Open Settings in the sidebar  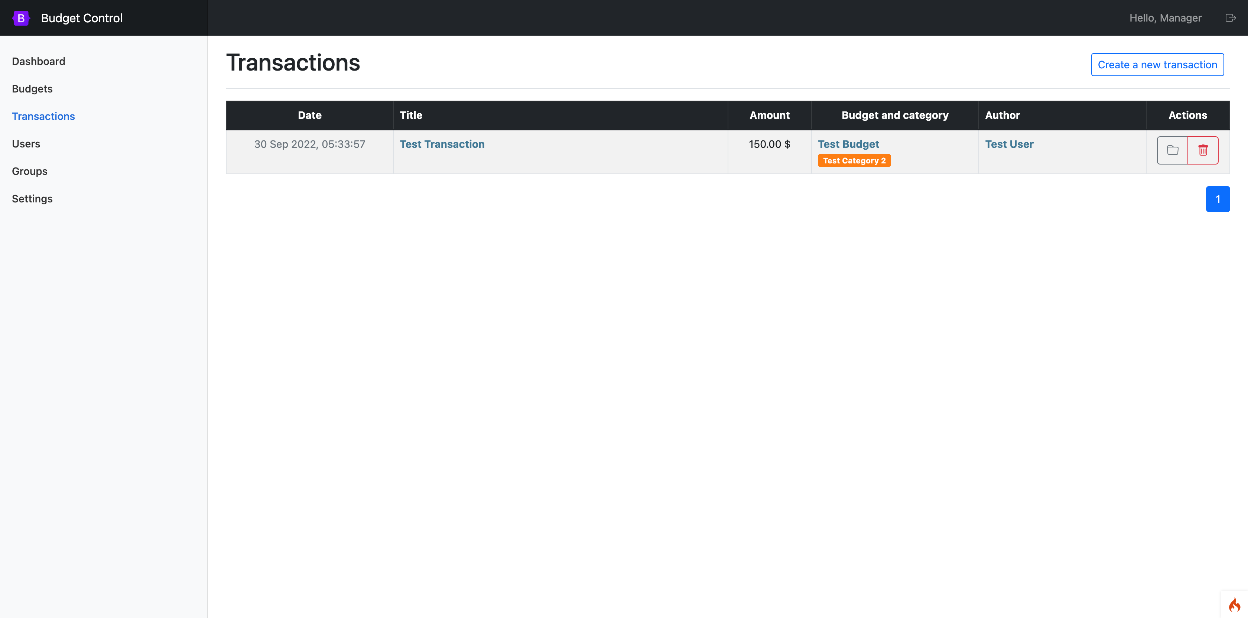pos(32,199)
